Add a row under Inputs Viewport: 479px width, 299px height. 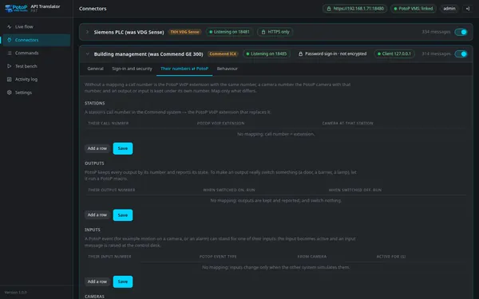point(97,281)
